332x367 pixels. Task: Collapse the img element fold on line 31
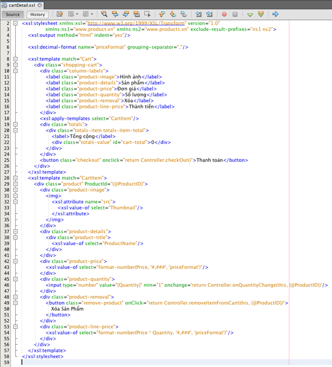point(16,195)
